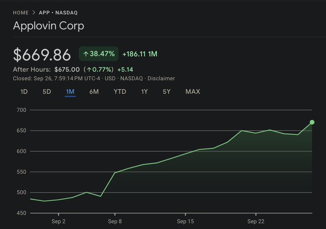Click the Sep 8 date label
This screenshot has width=326, height=229.
pos(115,221)
